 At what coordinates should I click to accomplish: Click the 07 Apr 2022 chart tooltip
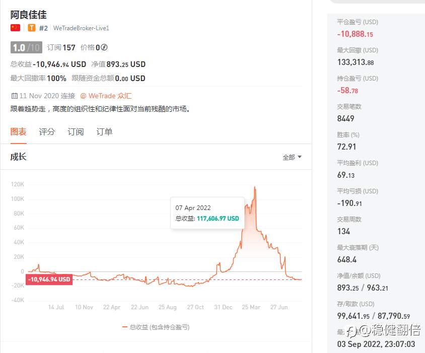click(x=207, y=213)
